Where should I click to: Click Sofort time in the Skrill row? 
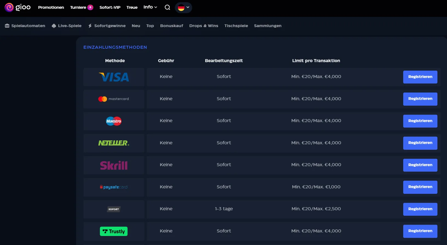pos(224,165)
